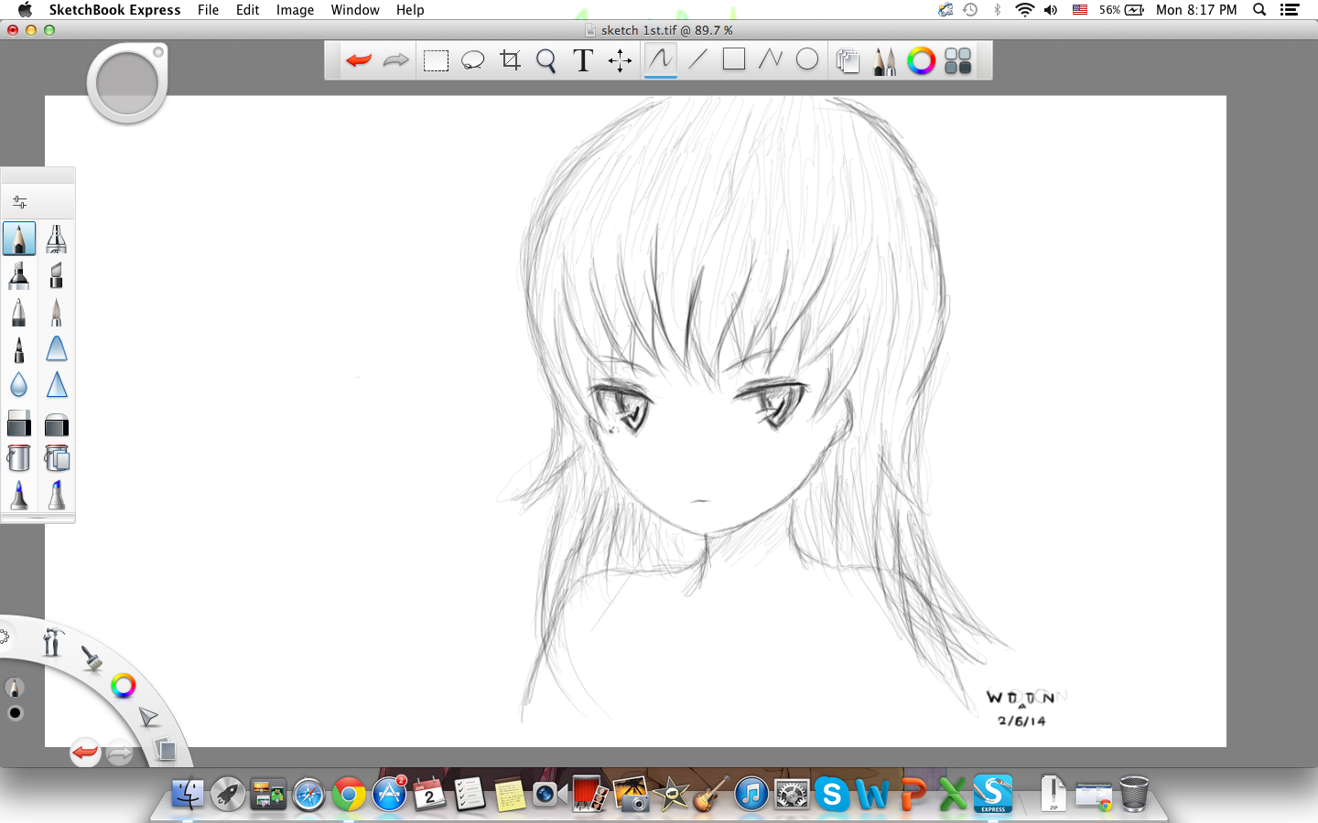Open the File menu
This screenshot has width=1318, height=823.
tap(208, 10)
